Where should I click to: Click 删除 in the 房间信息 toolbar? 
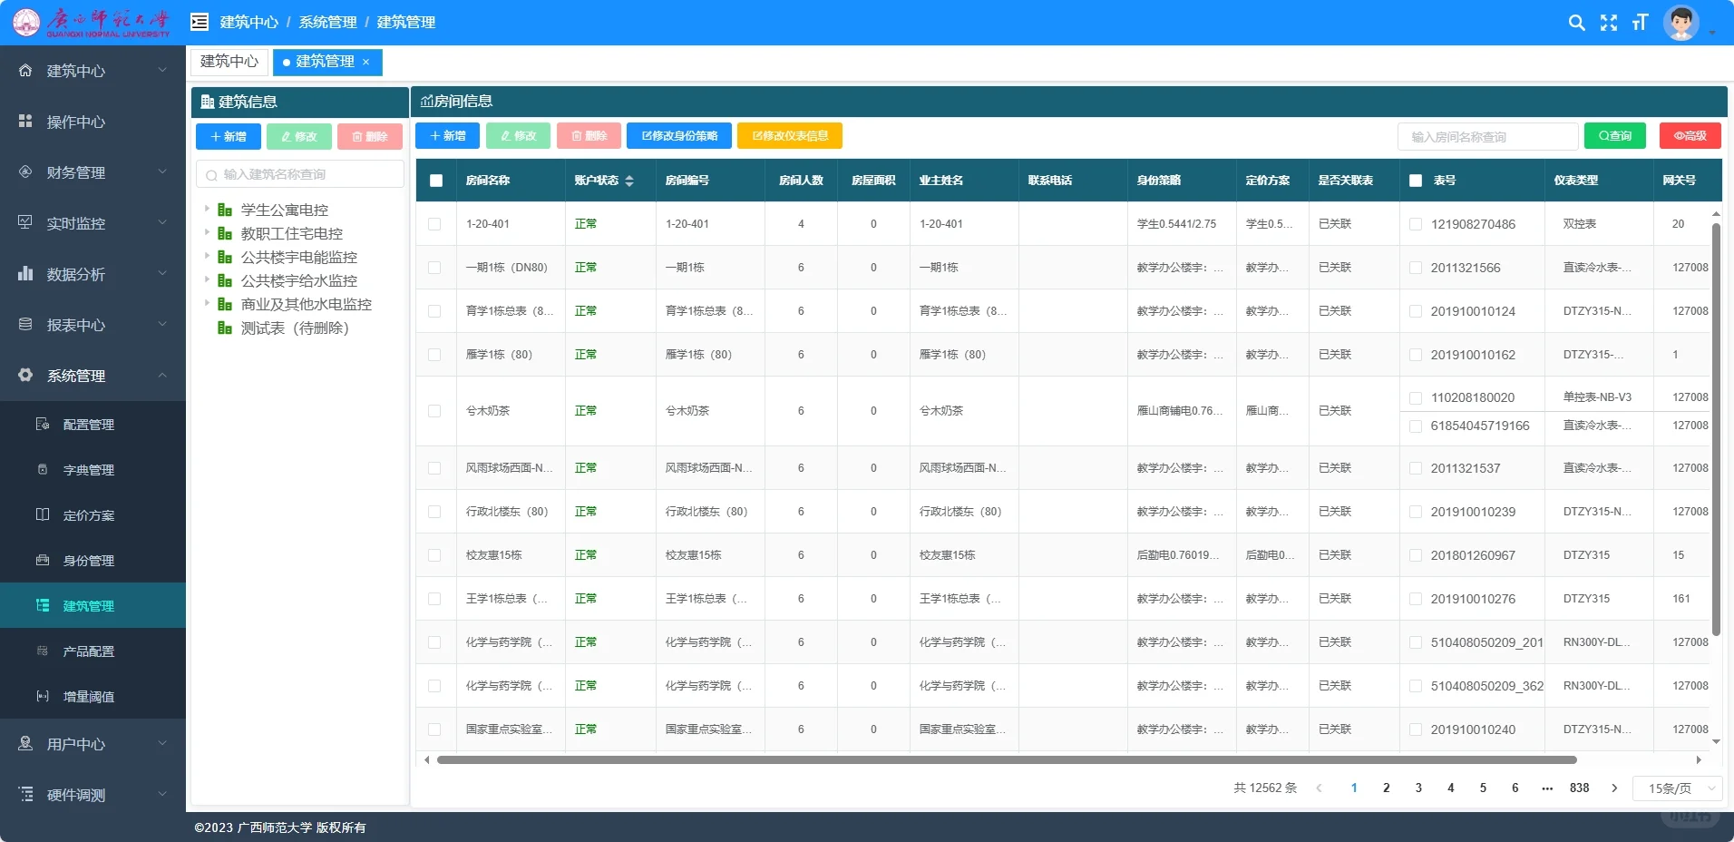coord(589,136)
